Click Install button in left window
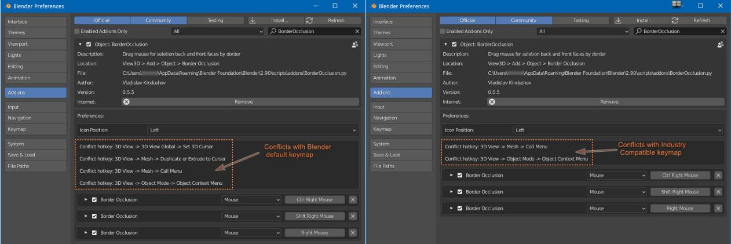 pos(276,20)
